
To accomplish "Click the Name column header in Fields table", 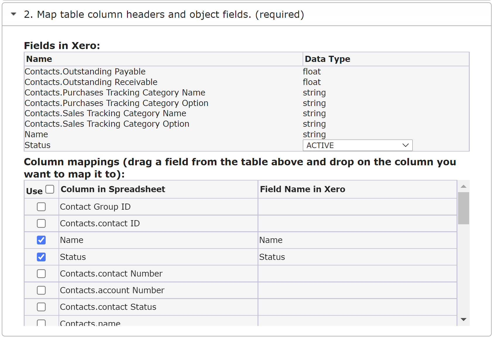I will pos(163,59).
